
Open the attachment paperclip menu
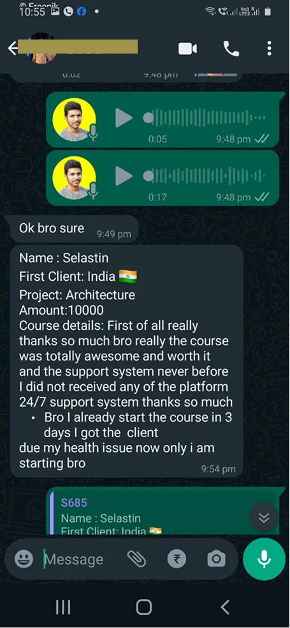pyautogui.click(x=136, y=558)
